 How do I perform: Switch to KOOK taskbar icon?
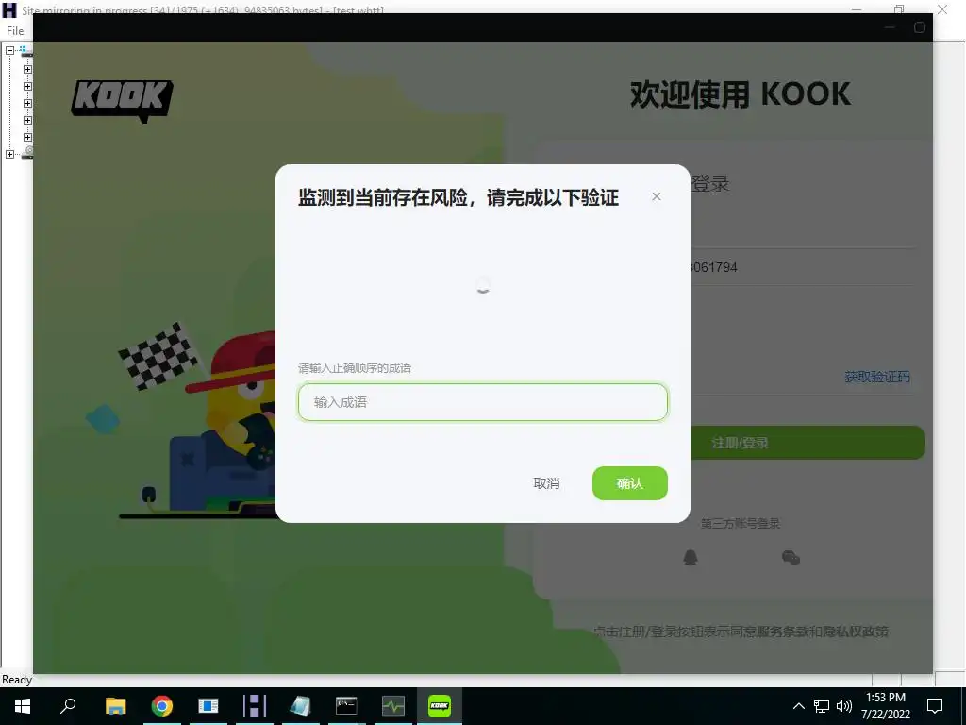(440, 706)
